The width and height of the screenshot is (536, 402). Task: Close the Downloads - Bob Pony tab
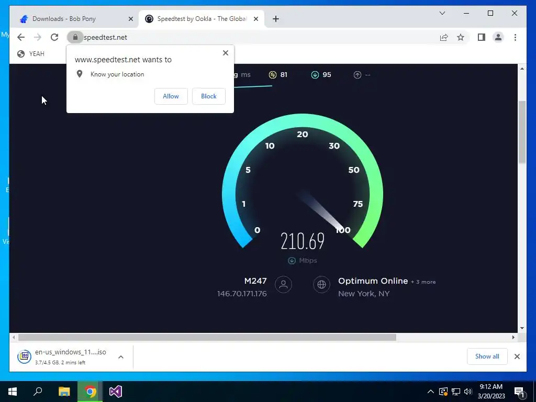[x=130, y=19]
